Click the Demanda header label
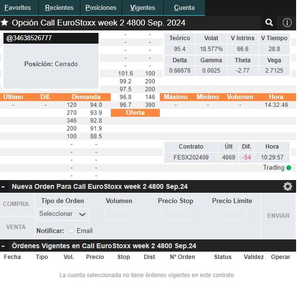This screenshot has width=301, height=285. click(87, 98)
